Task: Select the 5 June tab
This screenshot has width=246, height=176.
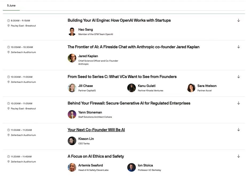Action: pos(11,6)
